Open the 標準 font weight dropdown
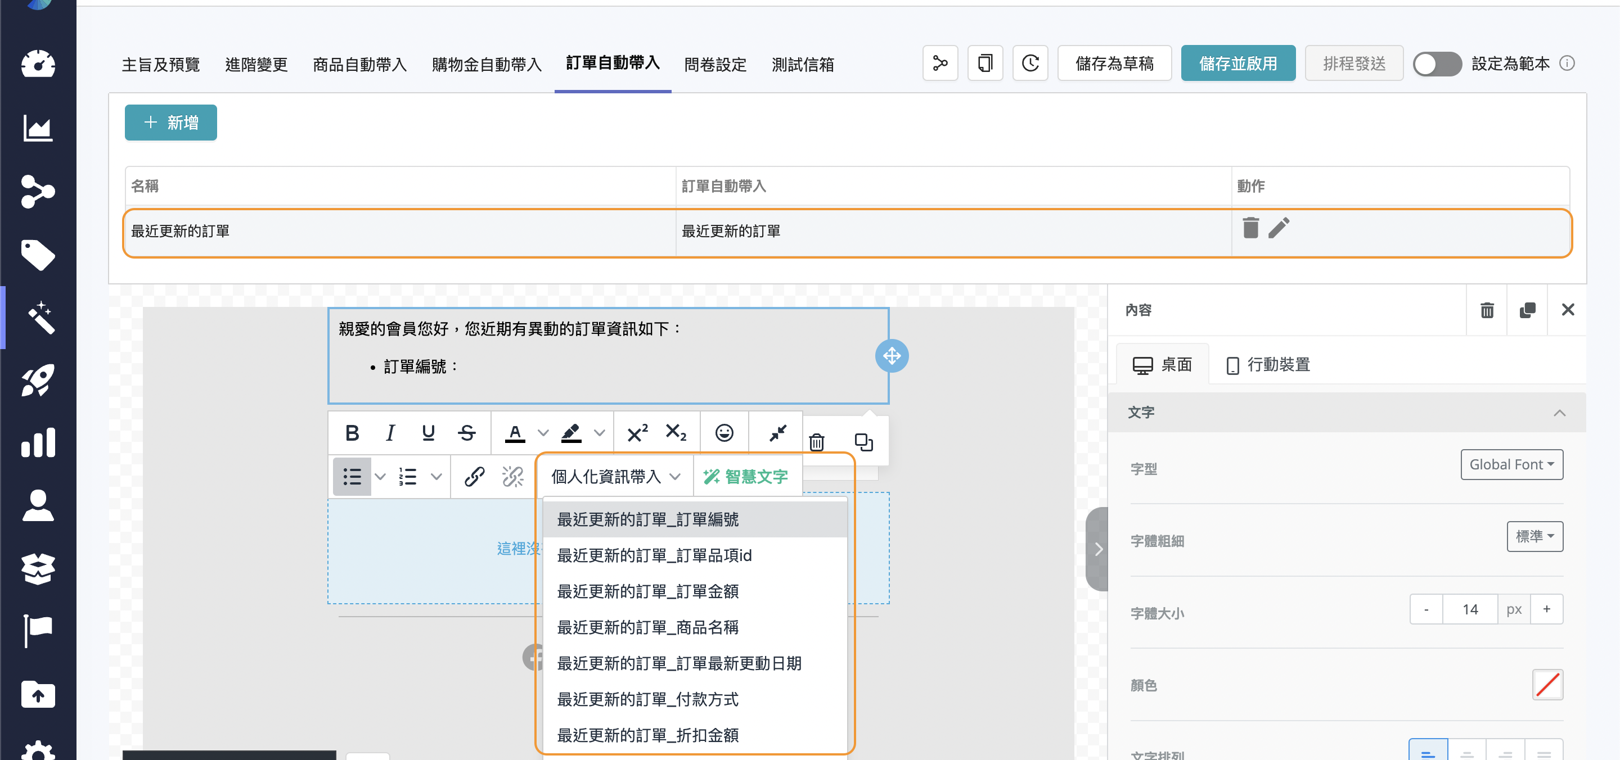The height and width of the screenshot is (760, 1620). point(1534,536)
